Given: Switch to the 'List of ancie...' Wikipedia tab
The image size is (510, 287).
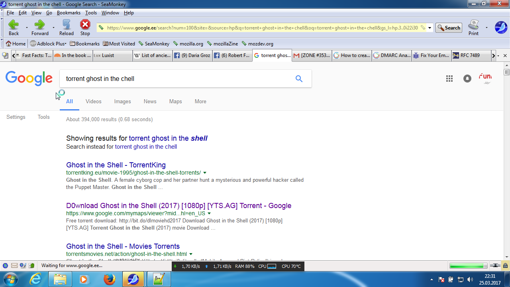Looking at the screenshot, I should 152,55.
